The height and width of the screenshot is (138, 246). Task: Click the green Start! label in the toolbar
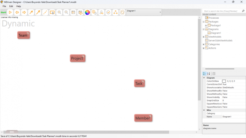(3, 12)
